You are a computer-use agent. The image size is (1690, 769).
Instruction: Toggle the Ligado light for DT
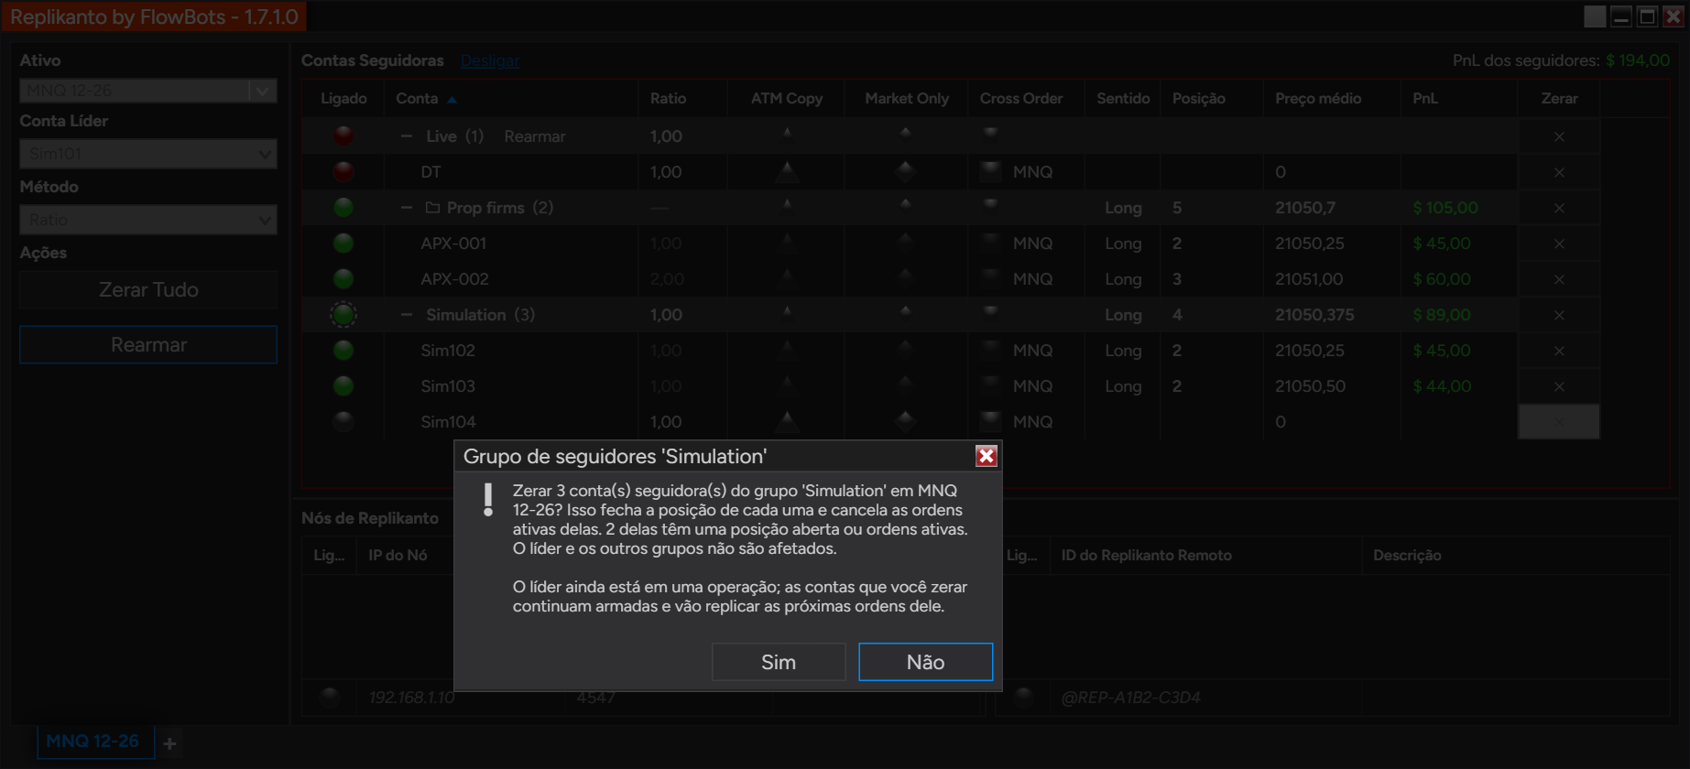click(343, 172)
